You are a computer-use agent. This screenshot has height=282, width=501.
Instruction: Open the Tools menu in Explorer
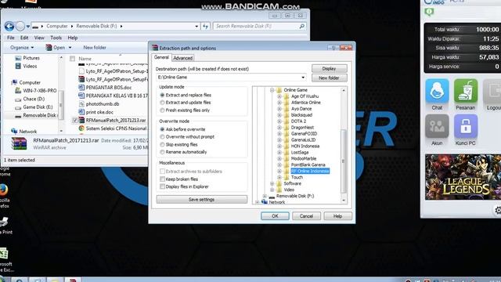pos(56,38)
